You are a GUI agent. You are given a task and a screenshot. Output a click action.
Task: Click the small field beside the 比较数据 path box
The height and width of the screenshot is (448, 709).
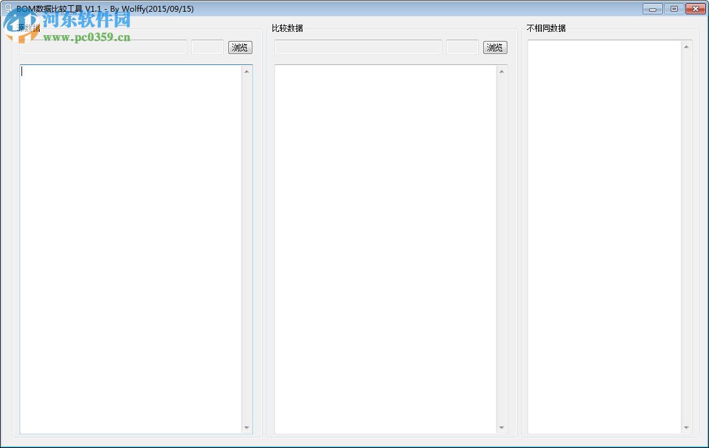(462, 47)
